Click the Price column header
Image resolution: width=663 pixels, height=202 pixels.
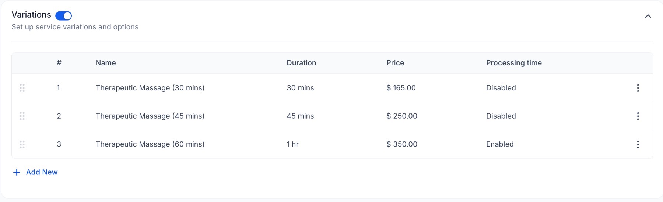click(x=395, y=63)
